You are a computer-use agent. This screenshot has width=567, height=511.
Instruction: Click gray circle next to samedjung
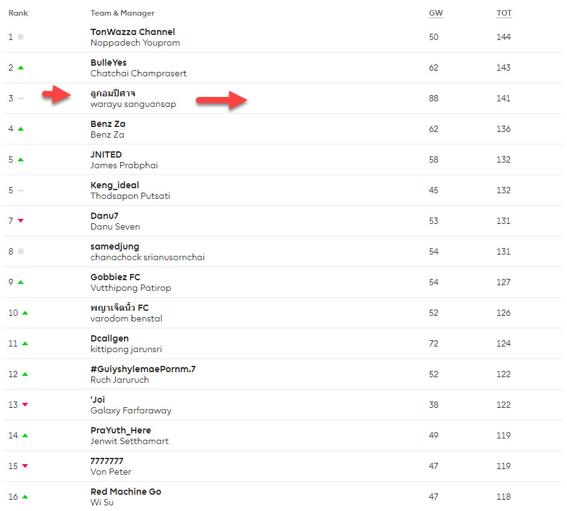21,251
